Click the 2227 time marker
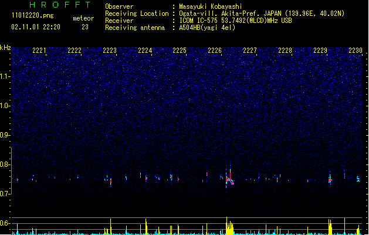The image size is (369, 235). [x=250, y=51]
